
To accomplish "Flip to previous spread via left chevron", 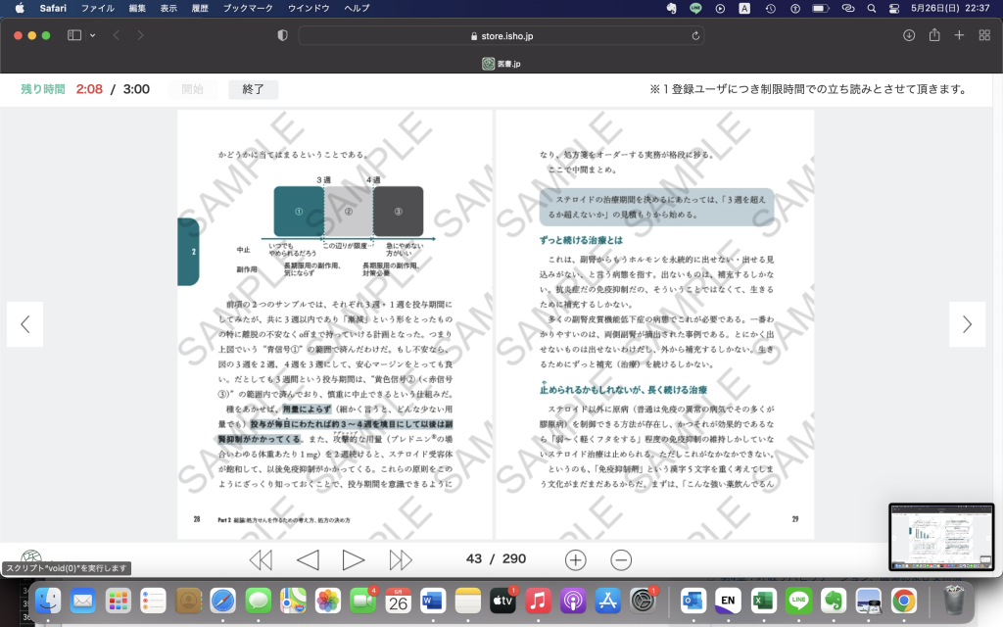I will point(25,324).
